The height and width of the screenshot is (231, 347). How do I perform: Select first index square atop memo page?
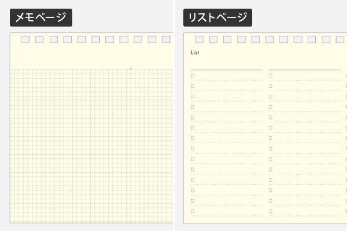coord(25,39)
